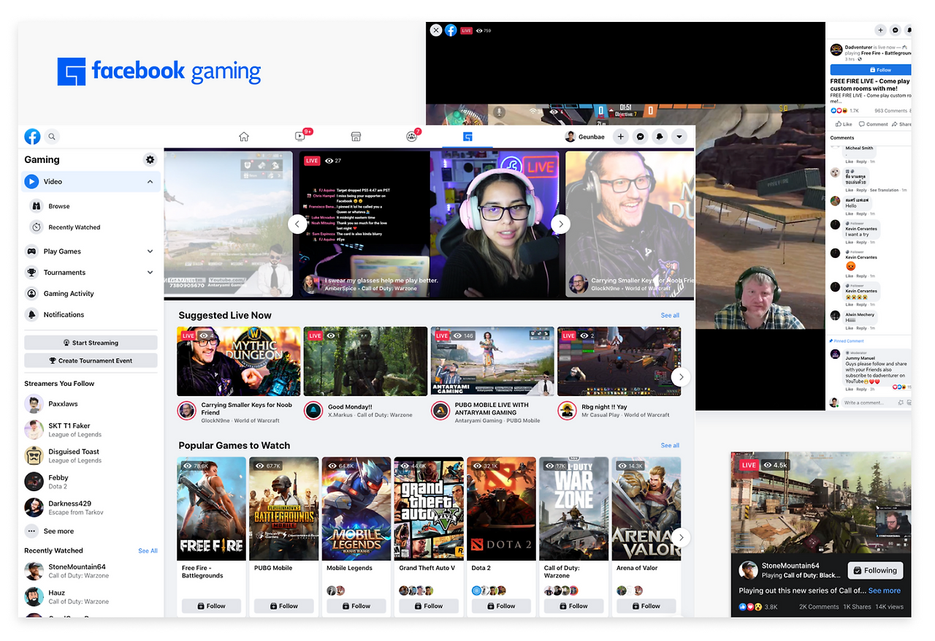
Task: Go to the Home tab icon
Action: click(x=244, y=137)
